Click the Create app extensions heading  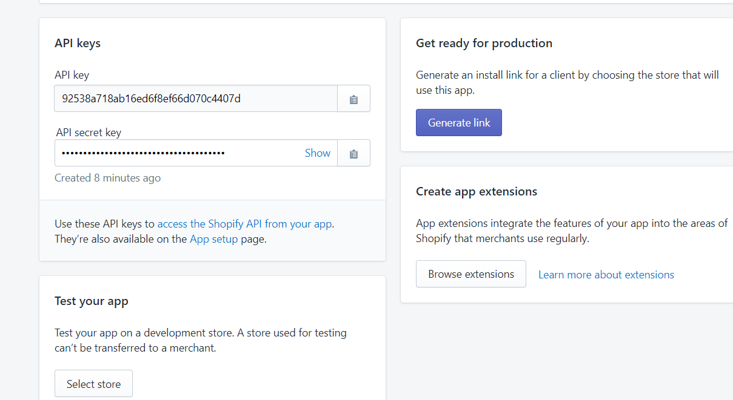click(477, 192)
